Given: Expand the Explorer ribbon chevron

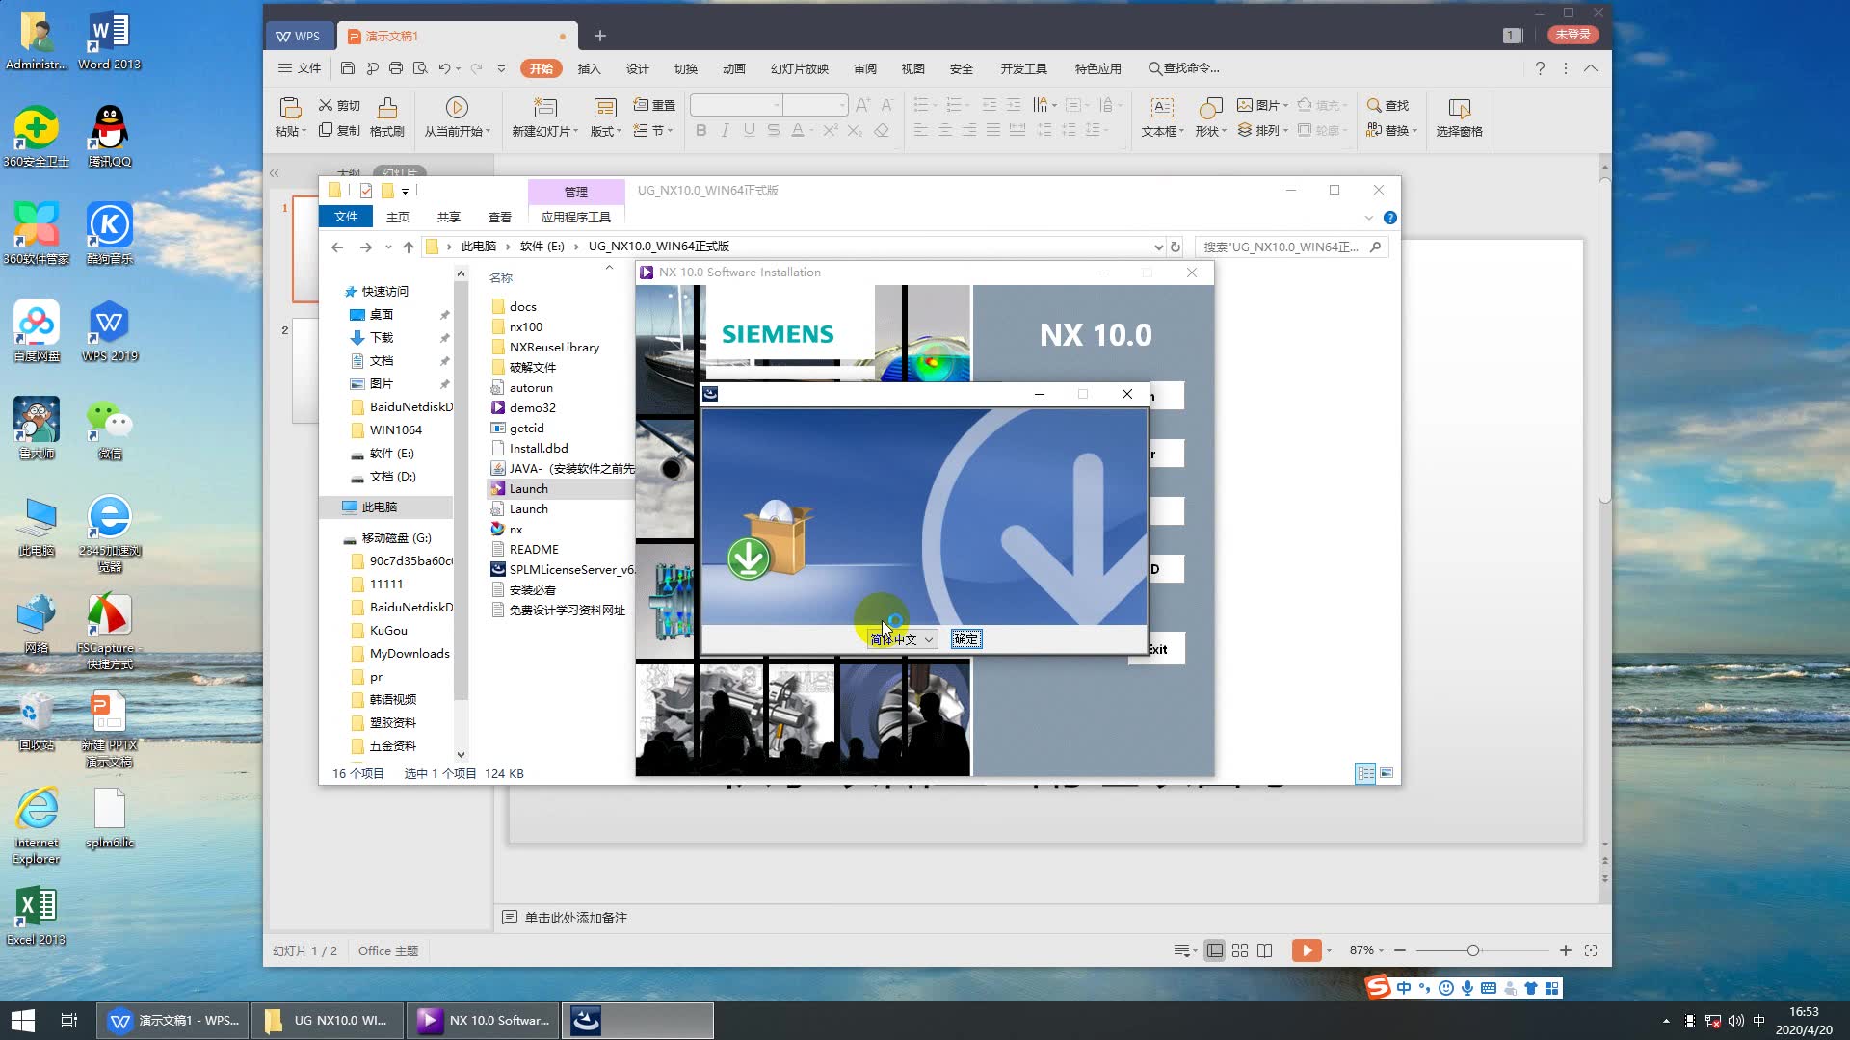Looking at the screenshot, I should click(1368, 218).
